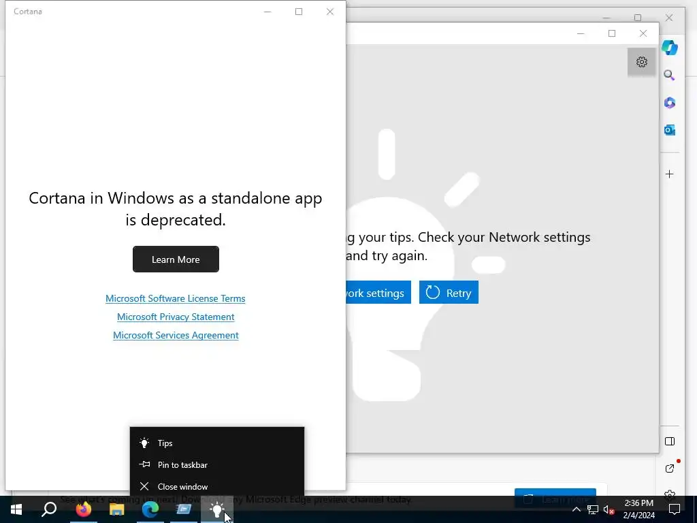Close the Cortana window
Screen dimensions: 697x523
click(x=330, y=12)
